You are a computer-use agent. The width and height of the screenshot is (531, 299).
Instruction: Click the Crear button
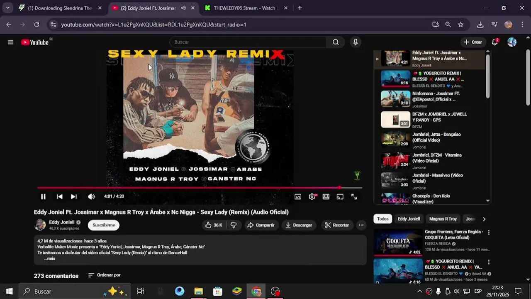coord(473,42)
